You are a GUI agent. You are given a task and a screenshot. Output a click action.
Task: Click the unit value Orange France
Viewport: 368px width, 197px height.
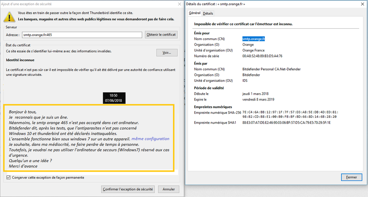tap(253, 50)
